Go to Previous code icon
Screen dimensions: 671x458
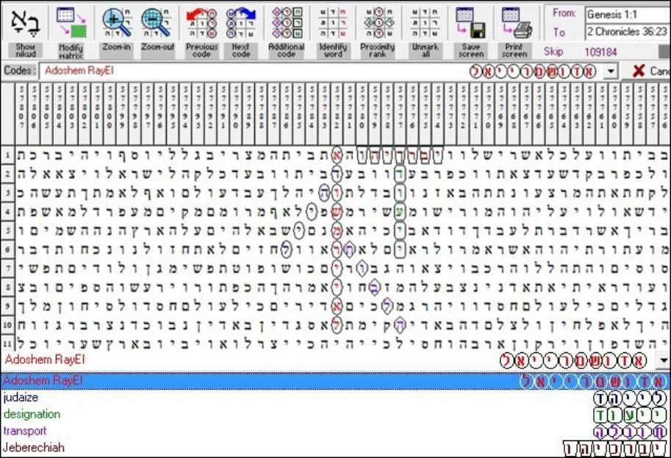(x=201, y=22)
